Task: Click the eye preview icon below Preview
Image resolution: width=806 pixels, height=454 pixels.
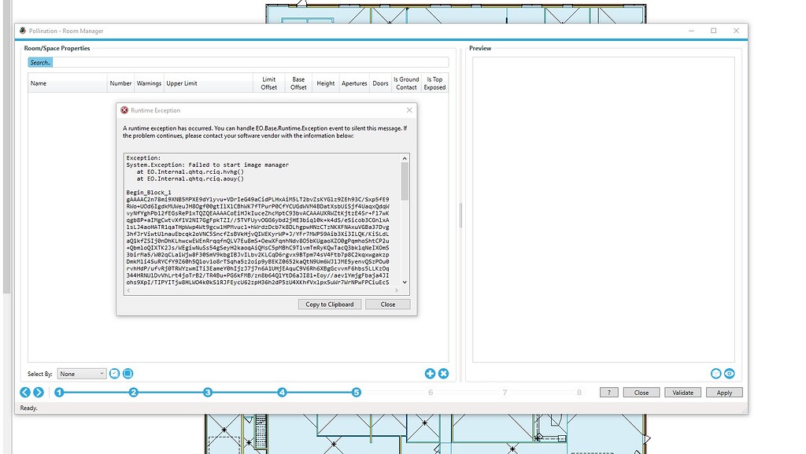Action: tap(730, 373)
